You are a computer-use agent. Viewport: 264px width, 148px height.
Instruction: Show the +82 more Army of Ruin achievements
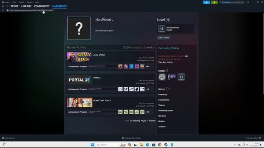[148, 67]
